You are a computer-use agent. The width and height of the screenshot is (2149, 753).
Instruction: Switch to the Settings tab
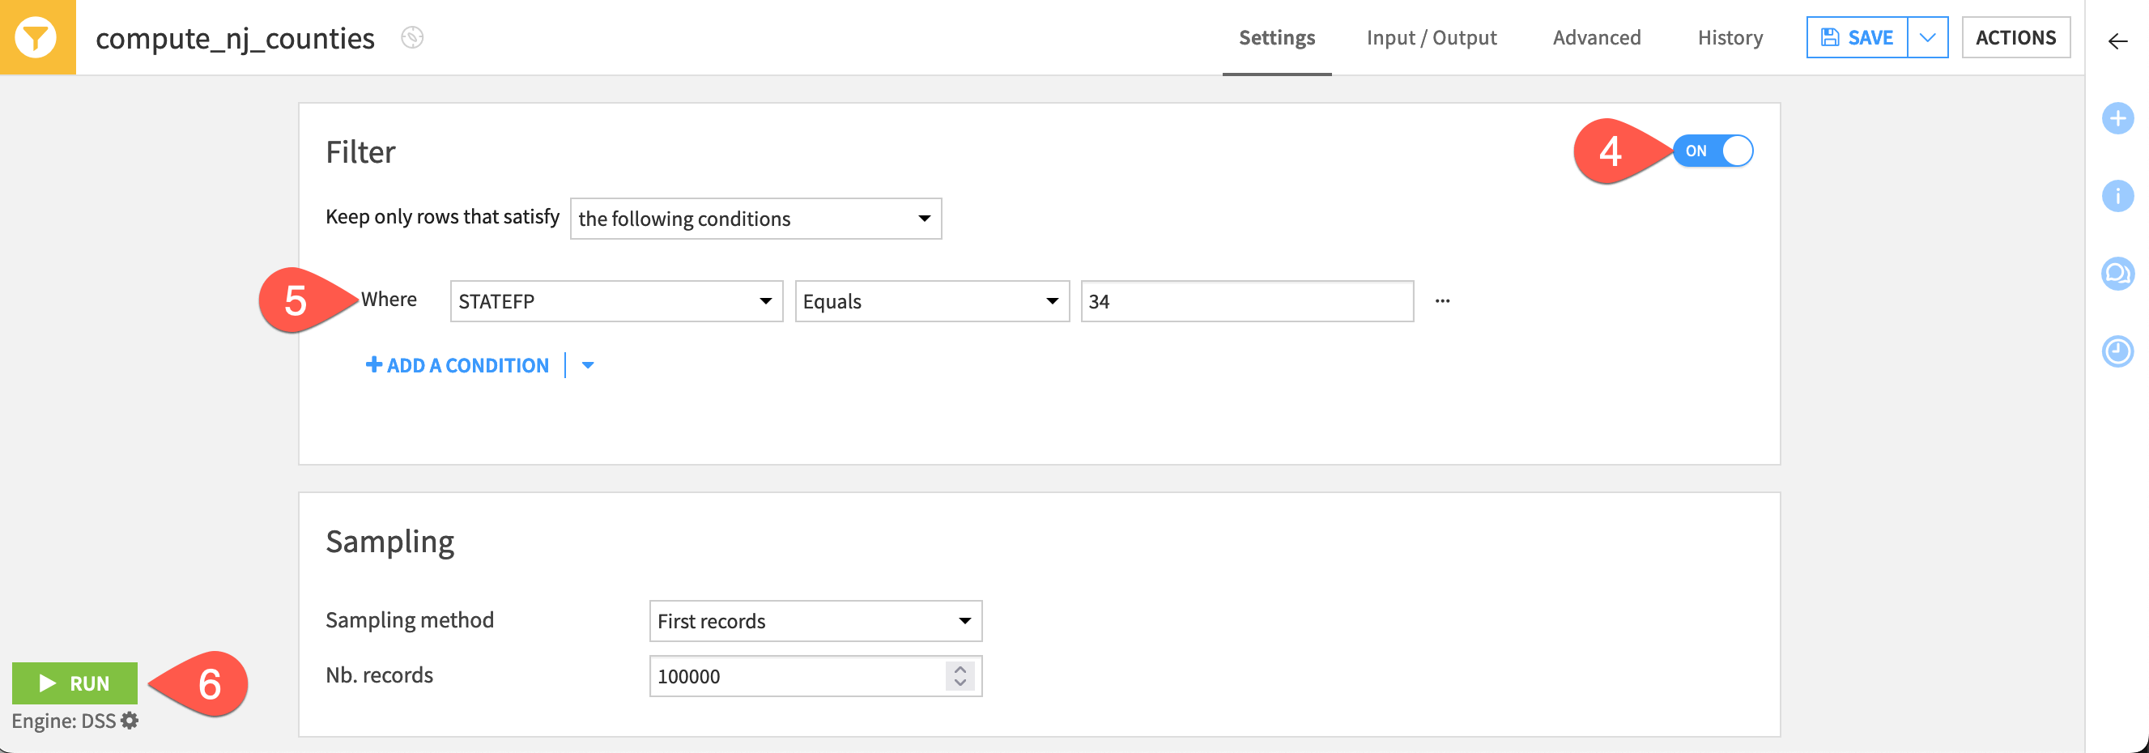(1276, 37)
